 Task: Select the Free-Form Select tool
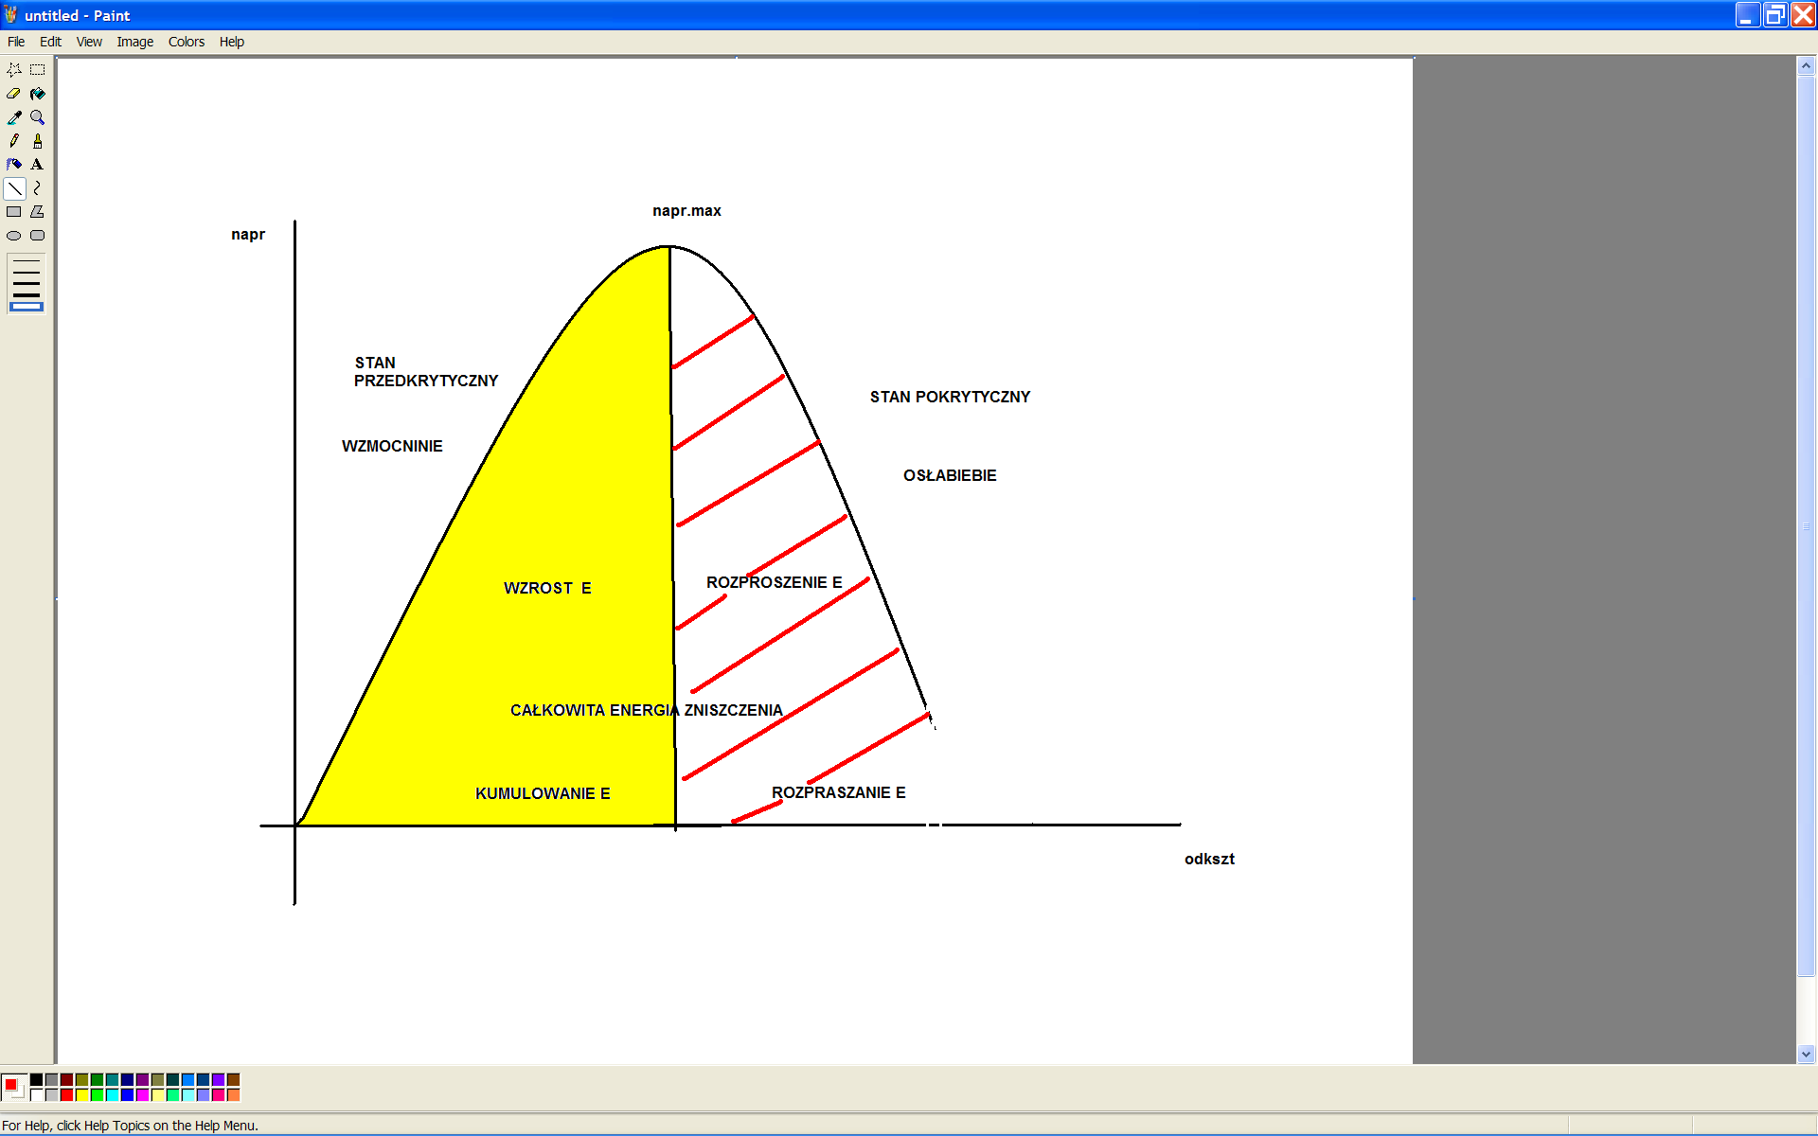click(x=14, y=70)
